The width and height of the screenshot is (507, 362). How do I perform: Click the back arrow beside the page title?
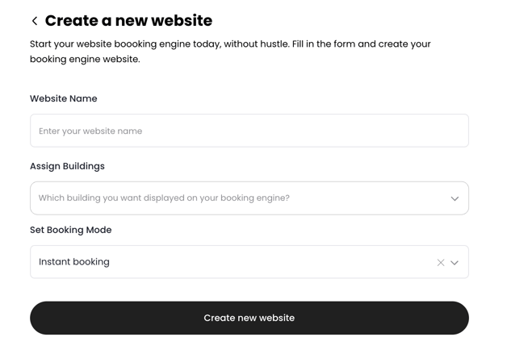pyautogui.click(x=35, y=21)
